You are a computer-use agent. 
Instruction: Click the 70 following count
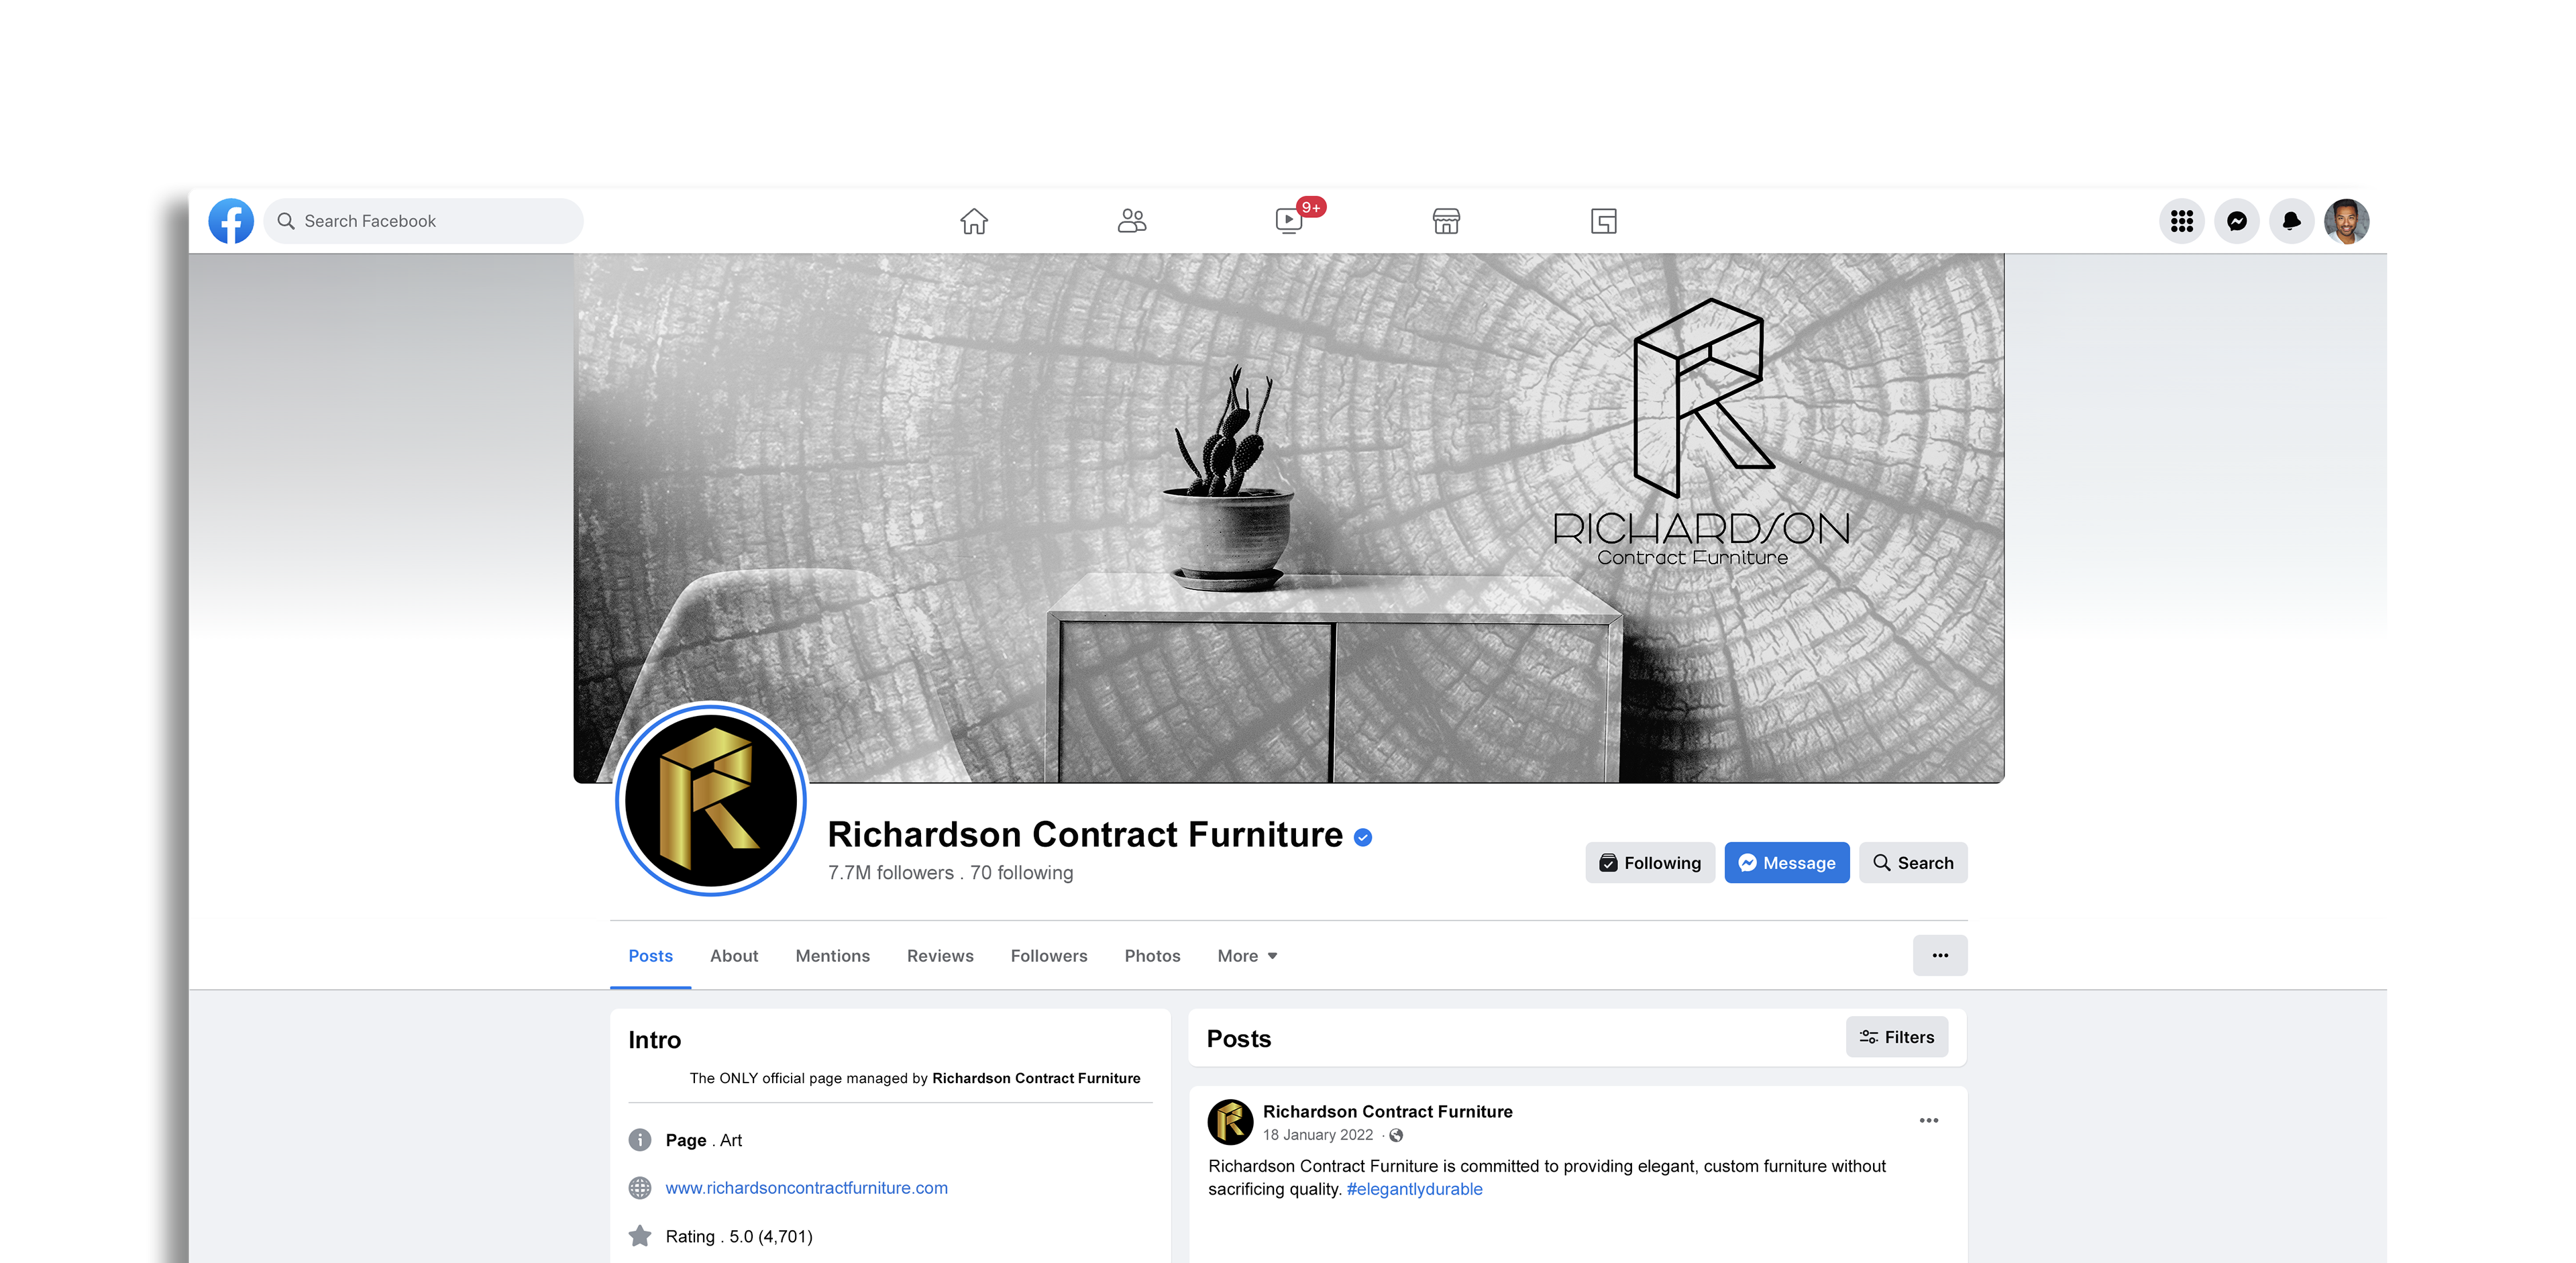click(x=1021, y=873)
